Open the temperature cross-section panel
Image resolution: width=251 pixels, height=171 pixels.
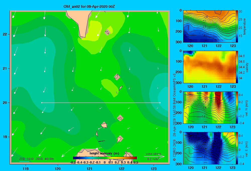[x=209, y=26]
